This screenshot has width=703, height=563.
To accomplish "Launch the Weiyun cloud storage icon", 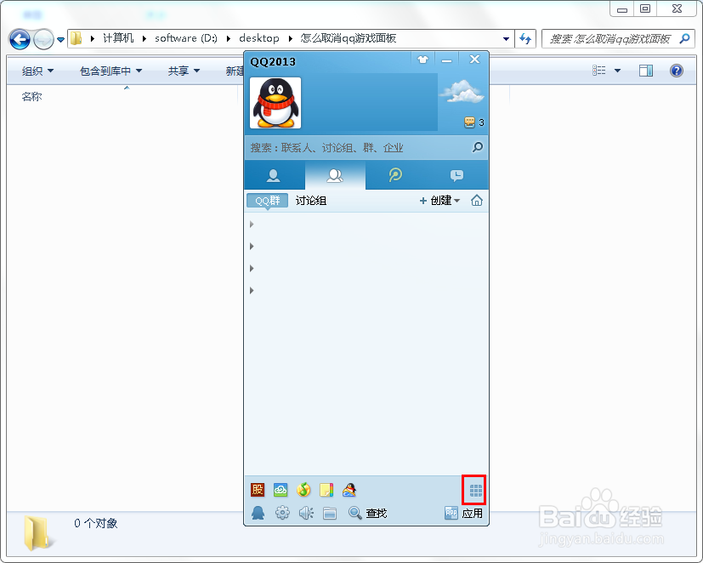I will click(281, 490).
